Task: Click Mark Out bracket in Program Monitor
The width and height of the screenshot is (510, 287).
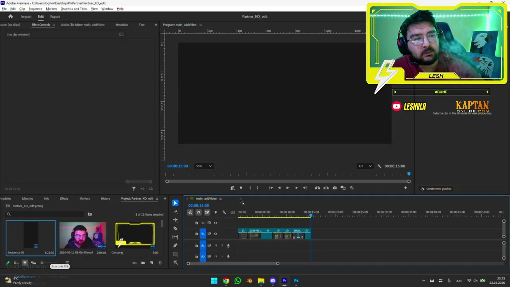Action: point(258,188)
